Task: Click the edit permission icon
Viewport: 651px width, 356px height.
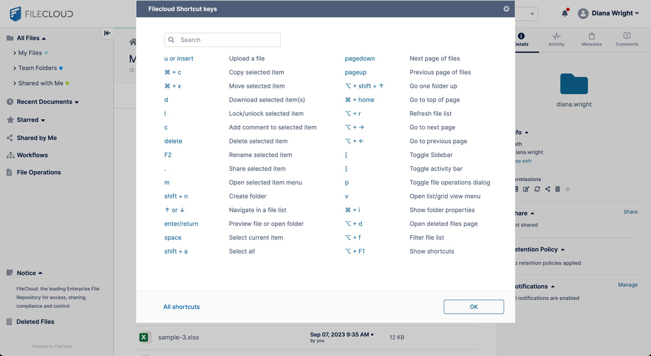Action: pyautogui.click(x=526, y=189)
